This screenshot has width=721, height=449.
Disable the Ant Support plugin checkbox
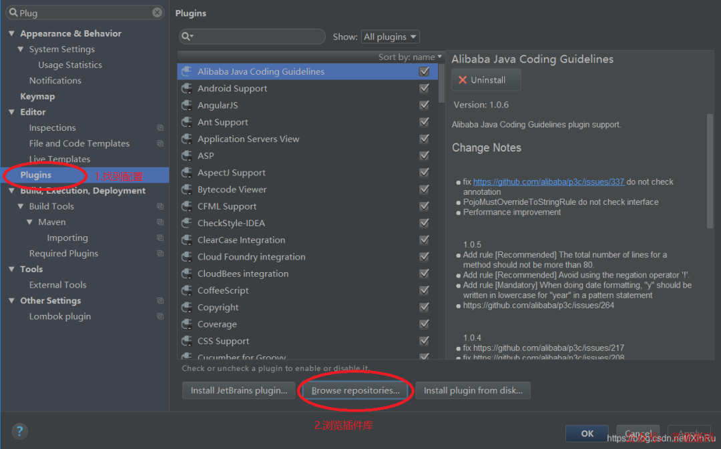425,122
